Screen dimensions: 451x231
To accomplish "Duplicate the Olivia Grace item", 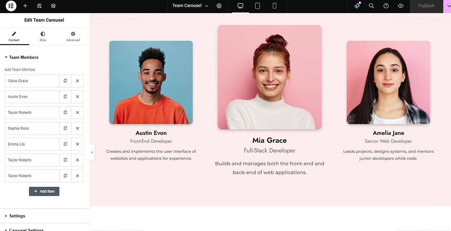I will coord(65,81).
